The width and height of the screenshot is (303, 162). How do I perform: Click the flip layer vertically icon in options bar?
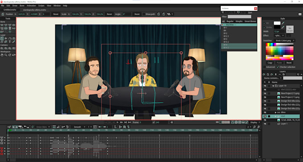point(164,14)
